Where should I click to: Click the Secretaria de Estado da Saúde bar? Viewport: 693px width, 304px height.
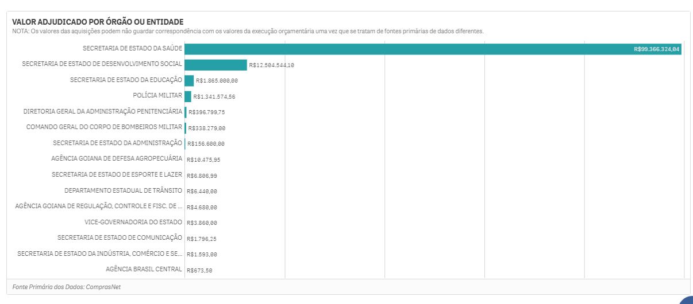[433, 49]
